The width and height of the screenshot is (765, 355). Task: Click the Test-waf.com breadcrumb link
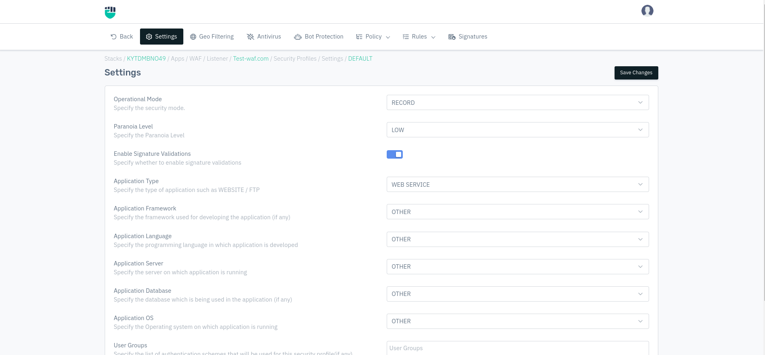click(251, 59)
